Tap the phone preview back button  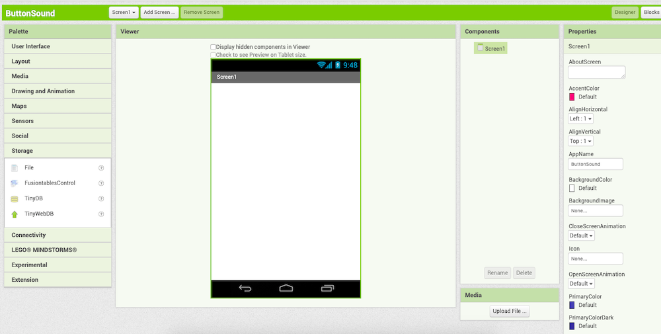[245, 288]
